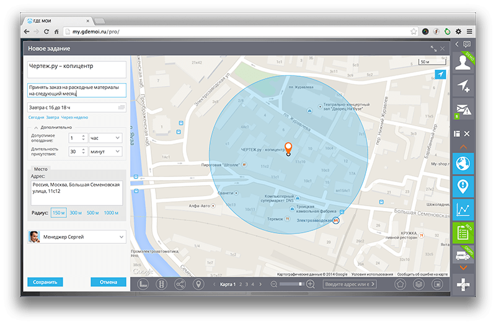Toggle the traffic light layer icon
This screenshot has height=325, width=496.
tap(161, 284)
